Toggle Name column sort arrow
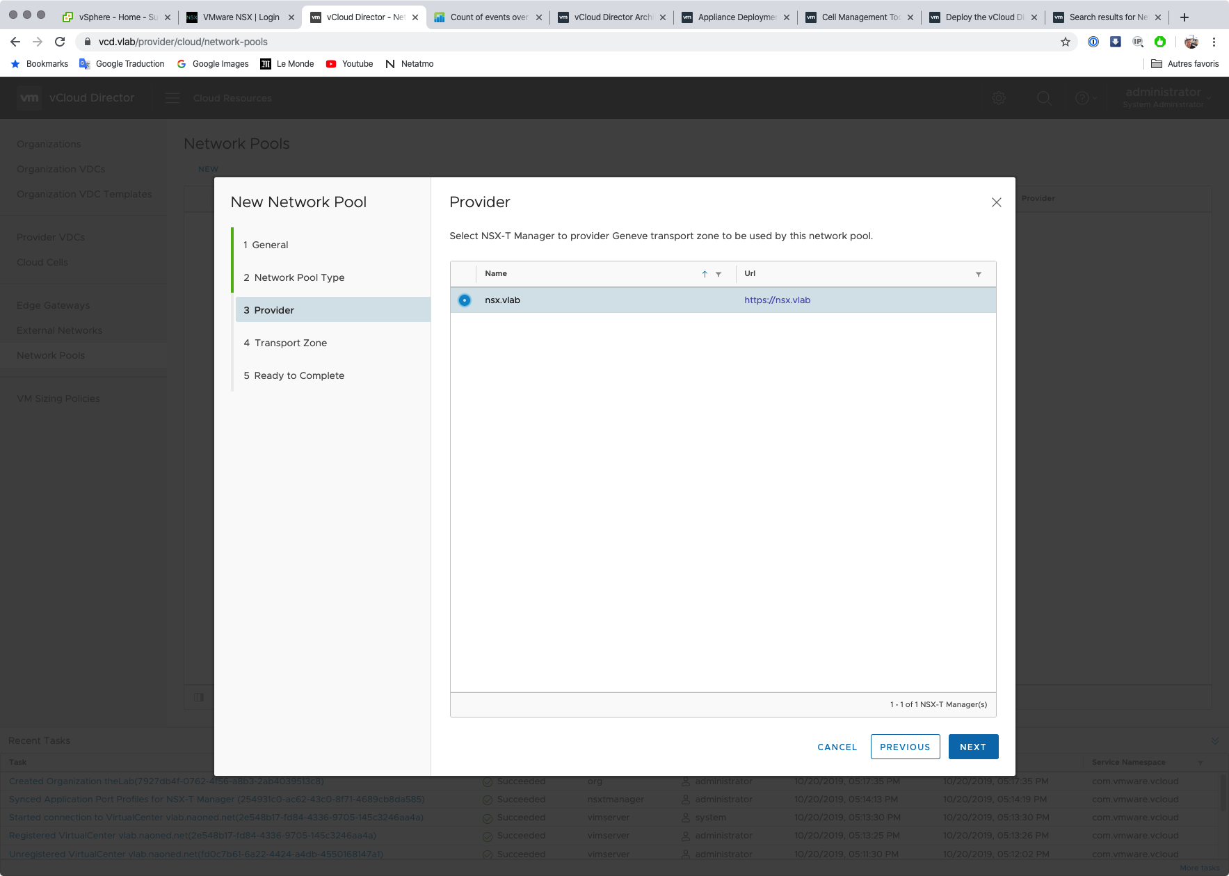 pyautogui.click(x=705, y=274)
